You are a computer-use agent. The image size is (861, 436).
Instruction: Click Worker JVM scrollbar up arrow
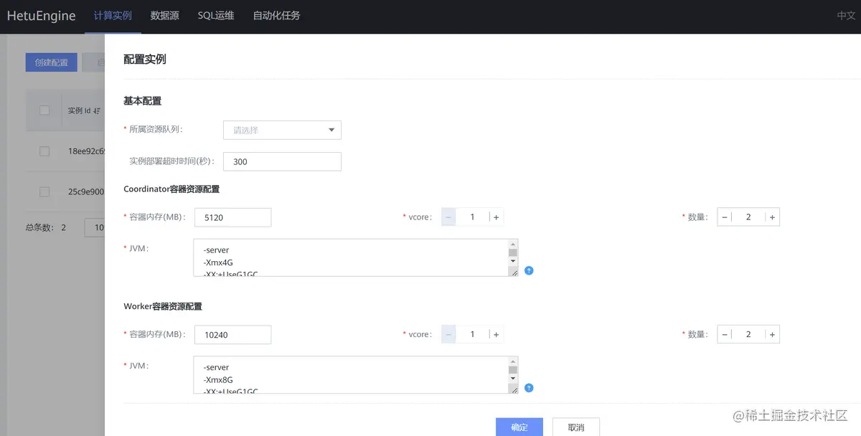(513, 361)
